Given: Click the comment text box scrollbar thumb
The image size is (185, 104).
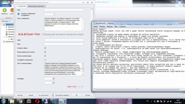Looking at the screenshot, I should pos(83,69).
